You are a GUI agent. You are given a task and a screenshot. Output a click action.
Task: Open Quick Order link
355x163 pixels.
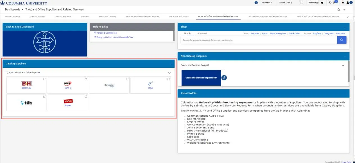294,33
